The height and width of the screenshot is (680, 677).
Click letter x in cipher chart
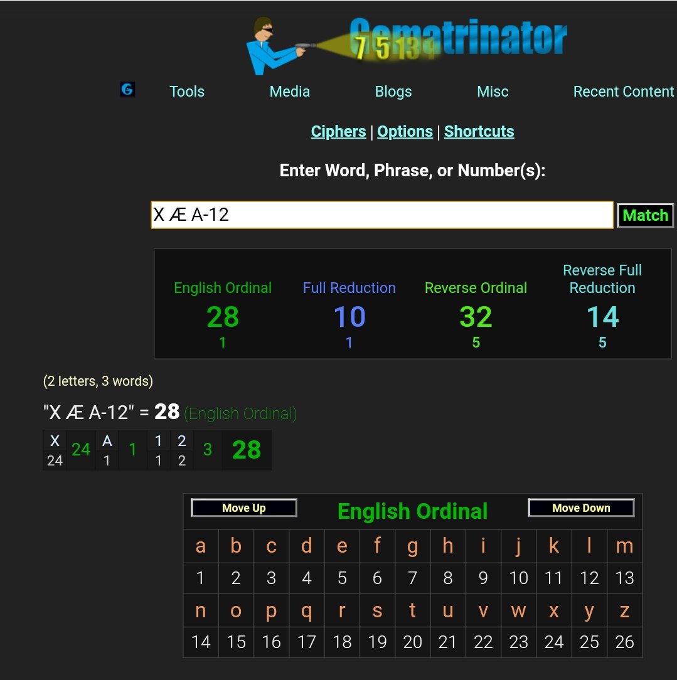(x=554, y=610)
